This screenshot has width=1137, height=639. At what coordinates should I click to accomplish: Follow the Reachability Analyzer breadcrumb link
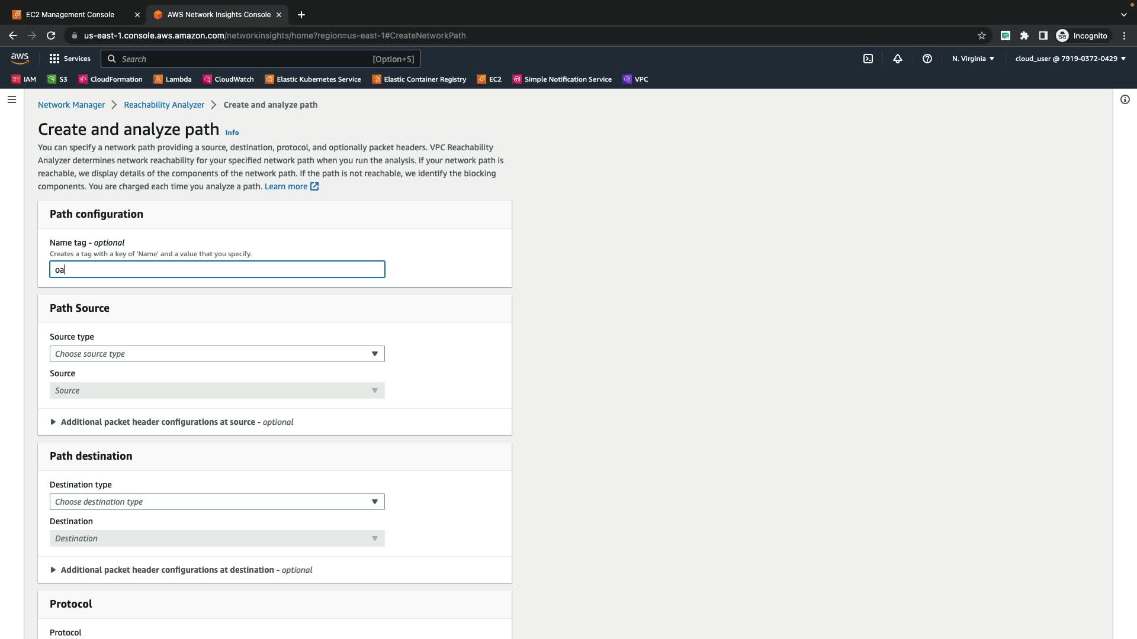[x=164, y=105]
